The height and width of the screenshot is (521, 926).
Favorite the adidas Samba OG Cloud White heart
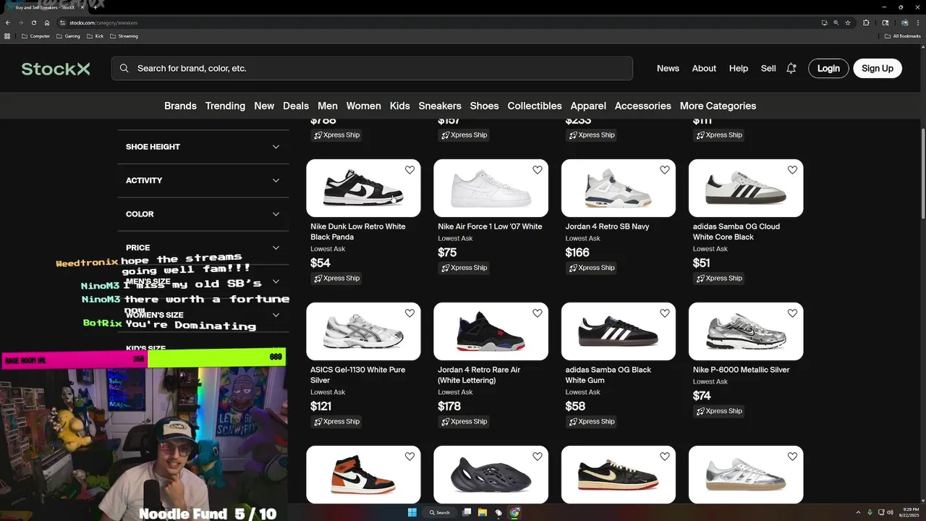click(x=792, y=170)
